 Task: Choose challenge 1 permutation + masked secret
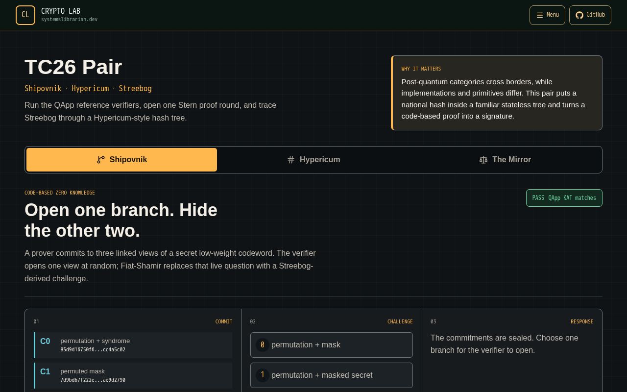[x=332, y=375]
